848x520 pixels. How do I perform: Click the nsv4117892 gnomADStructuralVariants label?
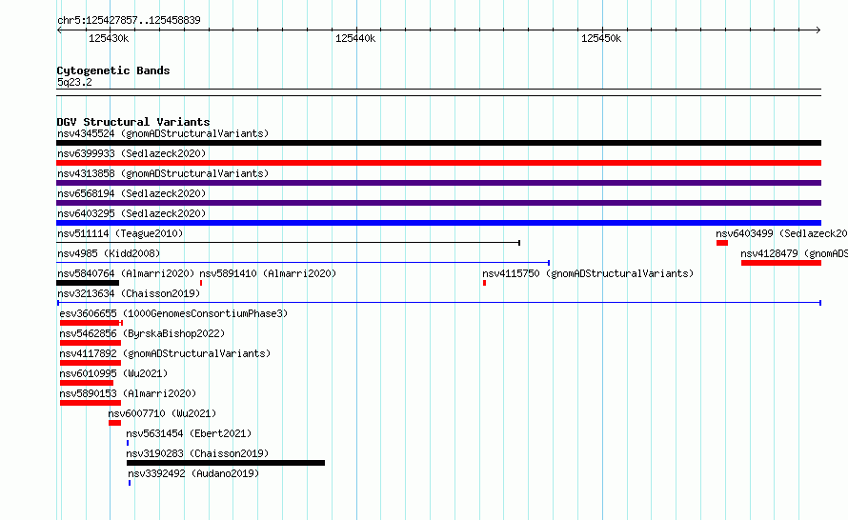point(165,353)
